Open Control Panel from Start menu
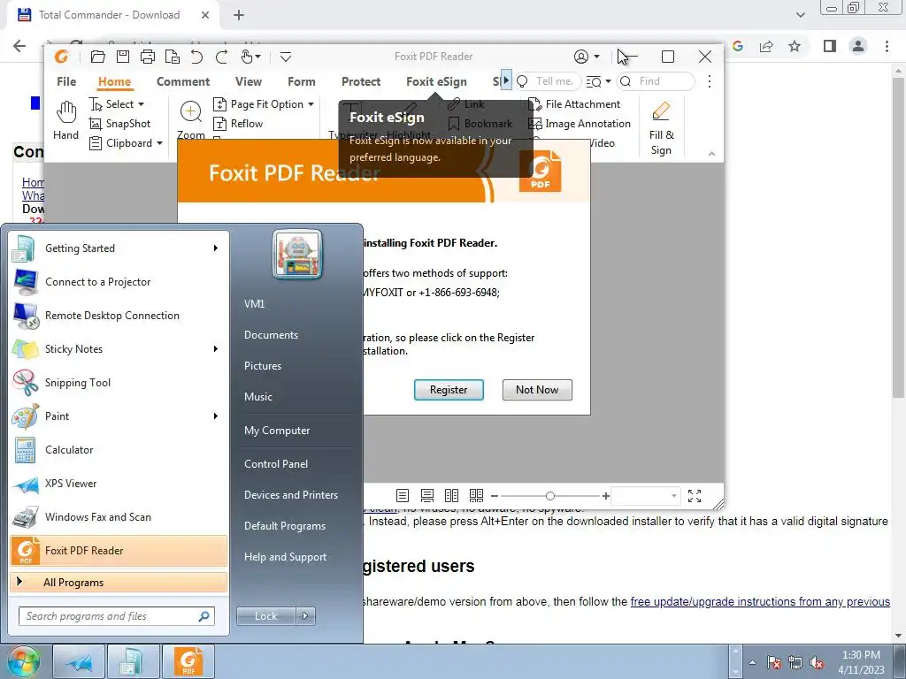The height and width of the screenshot is (679, 906). pos(276,463)
